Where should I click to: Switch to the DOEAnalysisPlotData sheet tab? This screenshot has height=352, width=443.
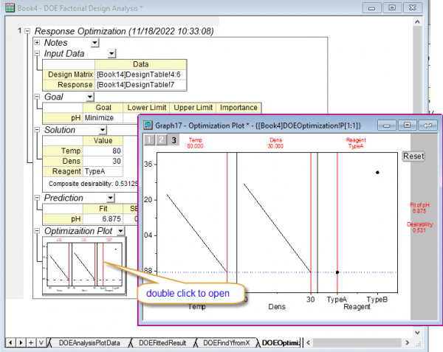pyautogui.click(x=88, y=342)
